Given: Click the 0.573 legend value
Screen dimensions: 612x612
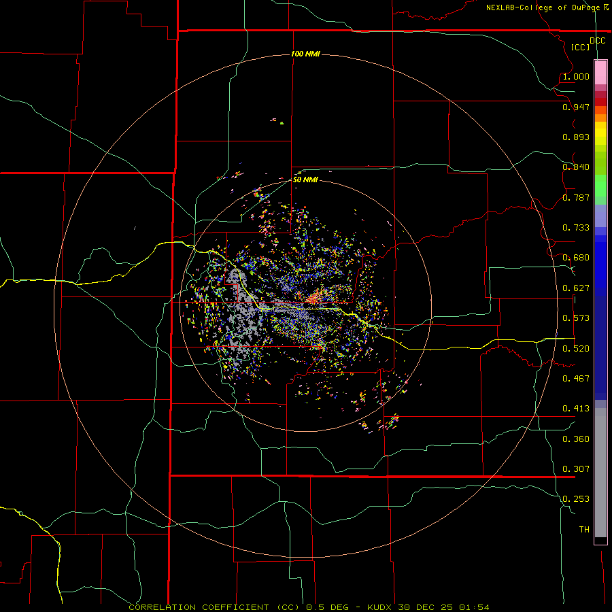Looking at the screenshot, I should (576, 318).
